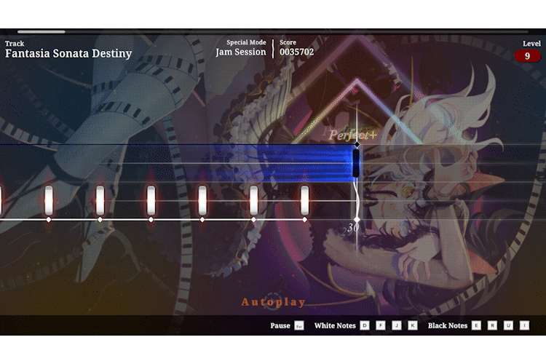
Task: Click the score value 0035702
Action: point(297,52)
